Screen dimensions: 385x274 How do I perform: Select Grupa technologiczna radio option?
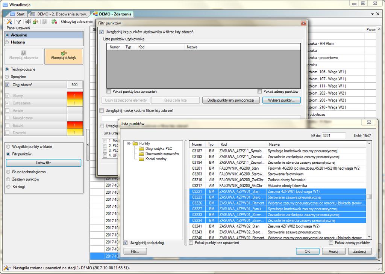coord(8,172)
